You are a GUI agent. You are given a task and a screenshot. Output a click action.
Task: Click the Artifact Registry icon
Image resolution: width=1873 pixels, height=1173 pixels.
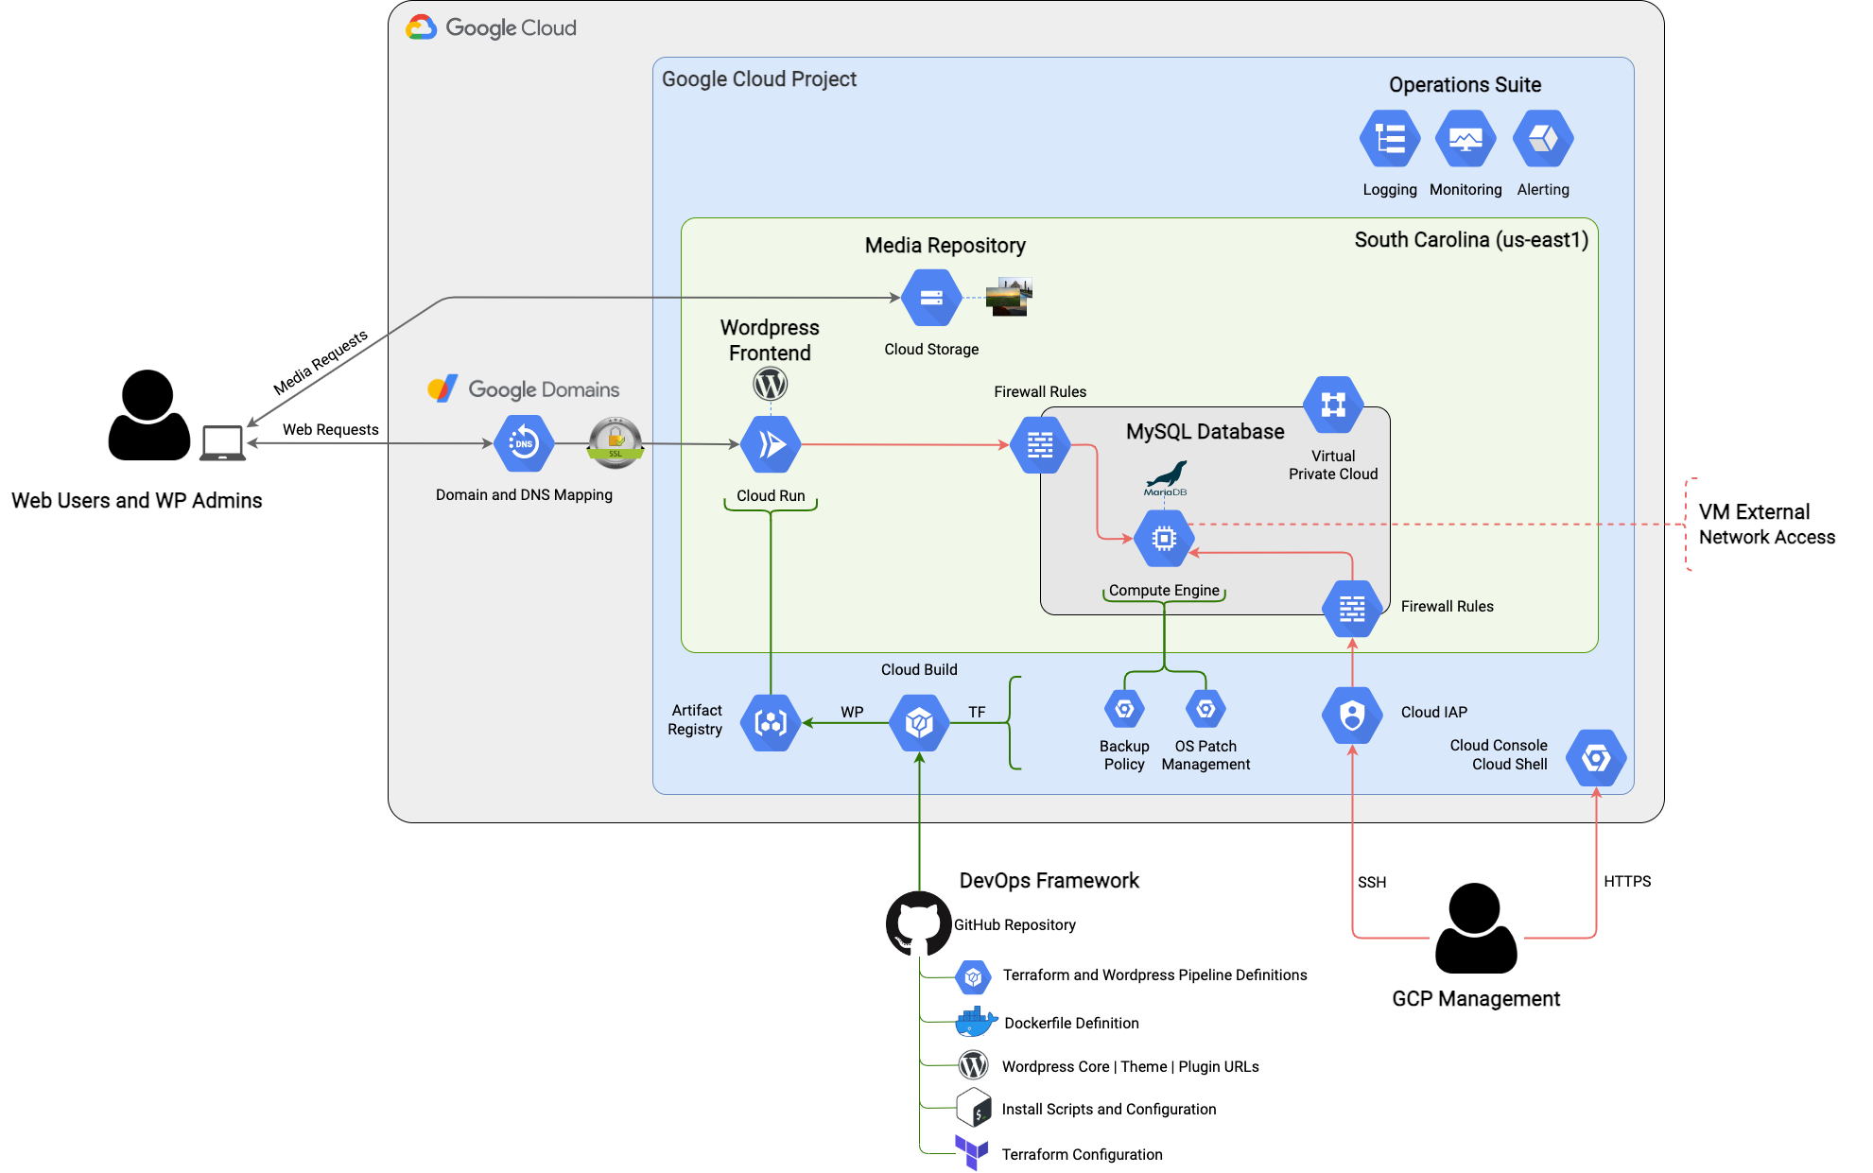tap(771, 723)
